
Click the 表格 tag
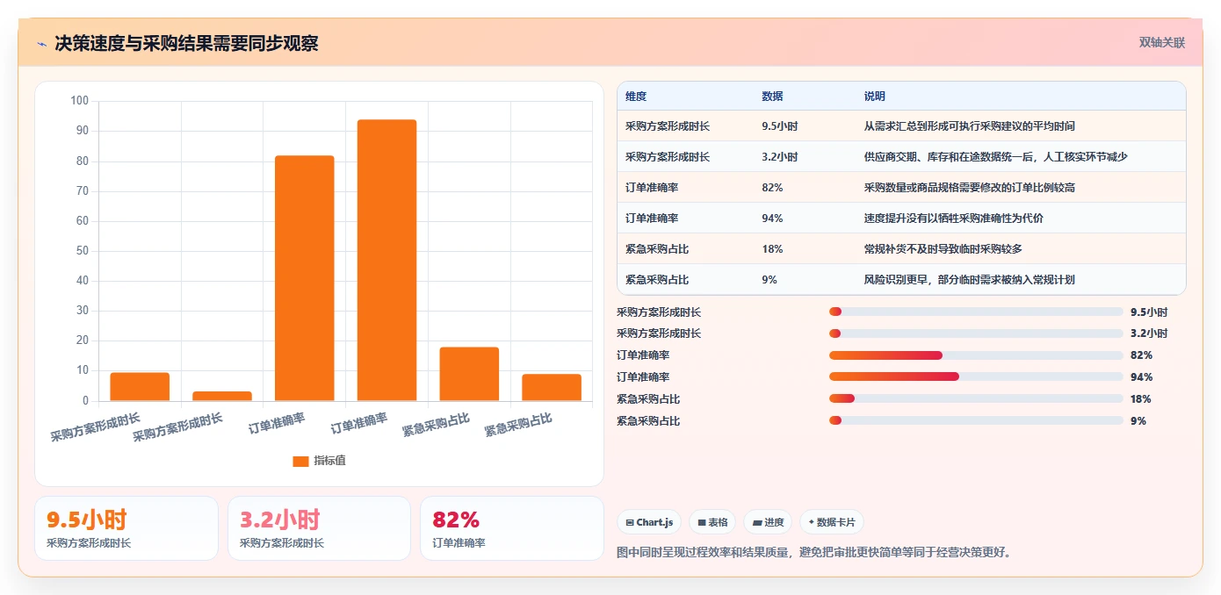click(x=712, y=522)
